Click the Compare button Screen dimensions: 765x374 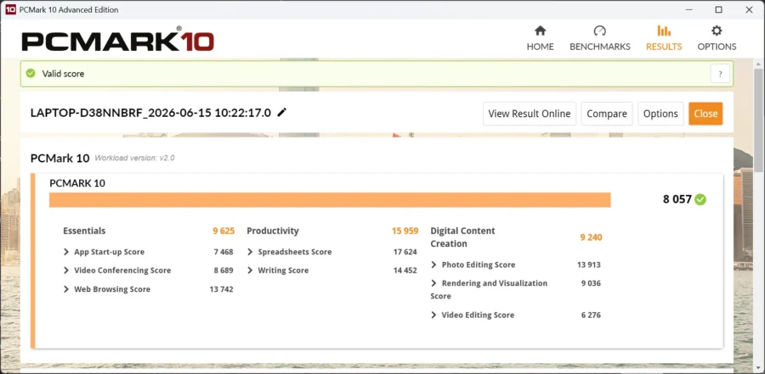(606, 114)
